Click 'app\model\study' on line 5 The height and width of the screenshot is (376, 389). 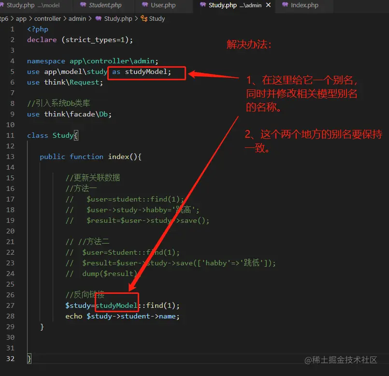[x=76, y=72]
